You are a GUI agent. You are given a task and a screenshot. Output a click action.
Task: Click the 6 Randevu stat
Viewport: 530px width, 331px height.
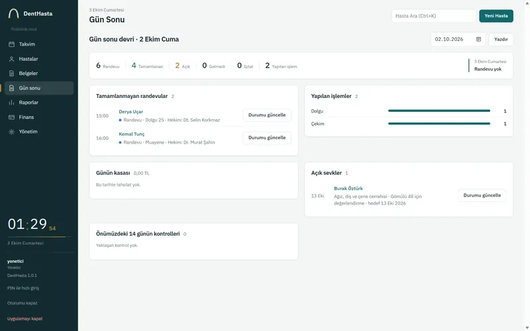coord(107,66)
